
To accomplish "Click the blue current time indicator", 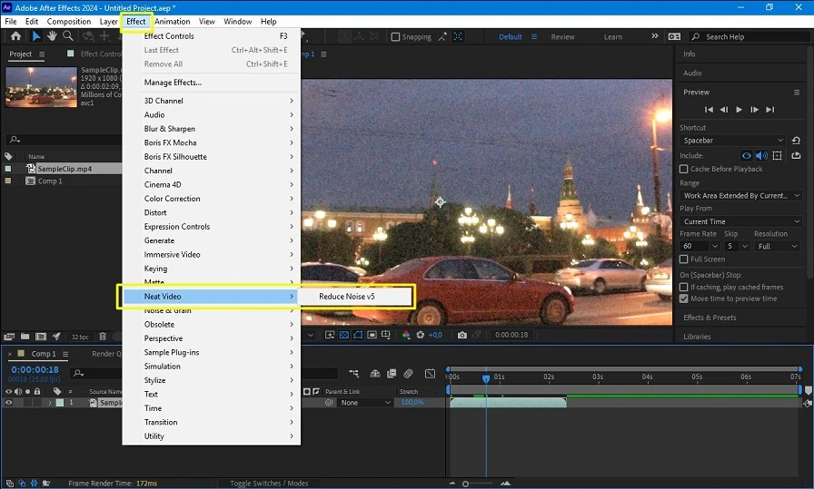I will pos(486,378).
